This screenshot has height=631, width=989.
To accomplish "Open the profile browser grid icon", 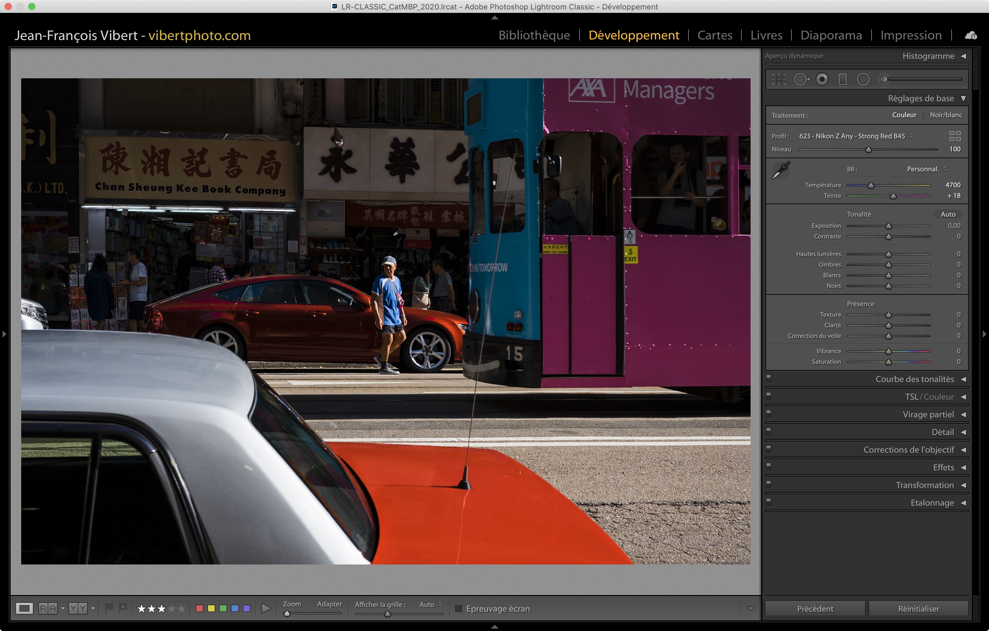I will click(955, 136).
